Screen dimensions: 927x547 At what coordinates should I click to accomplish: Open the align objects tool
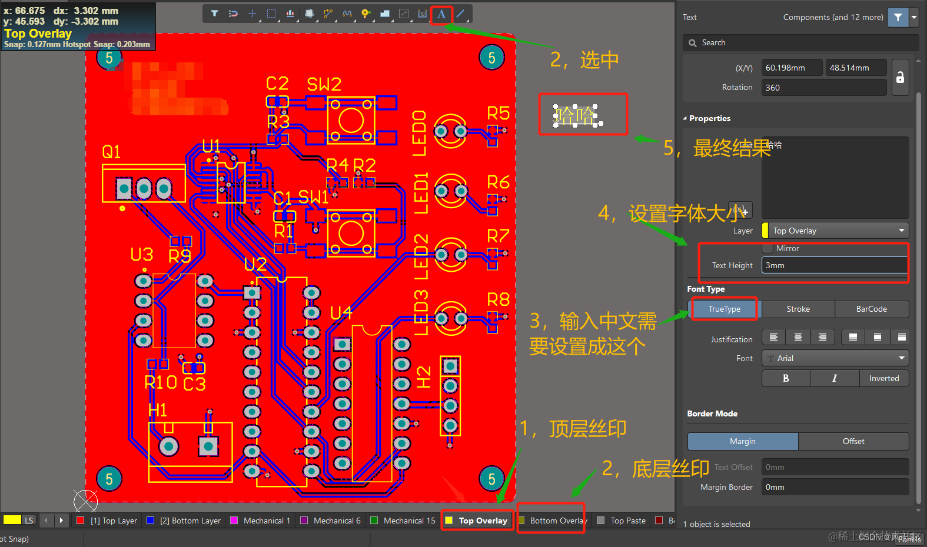(x=290, y=14)
